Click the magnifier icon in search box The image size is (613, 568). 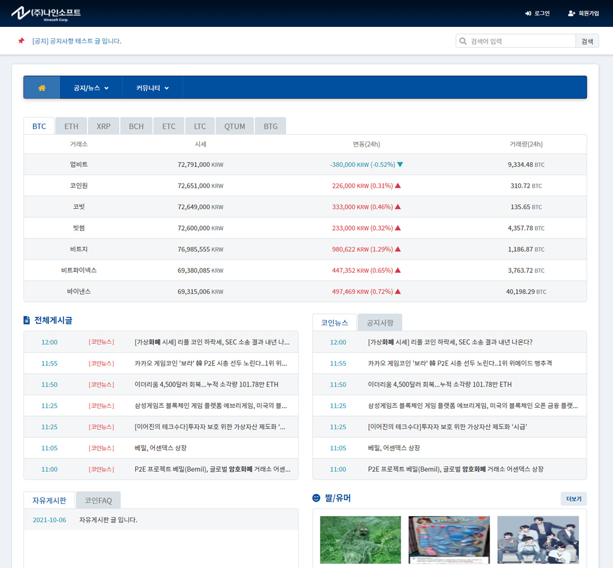[463, 41]
